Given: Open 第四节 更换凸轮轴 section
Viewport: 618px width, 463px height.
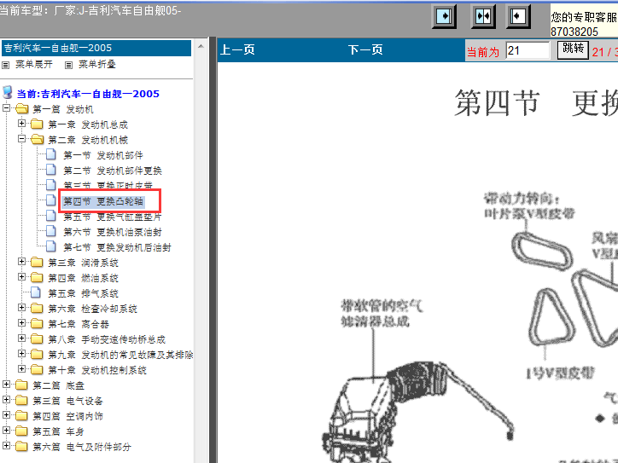Looking at the screenshot, I should click(x=103, y=201).
